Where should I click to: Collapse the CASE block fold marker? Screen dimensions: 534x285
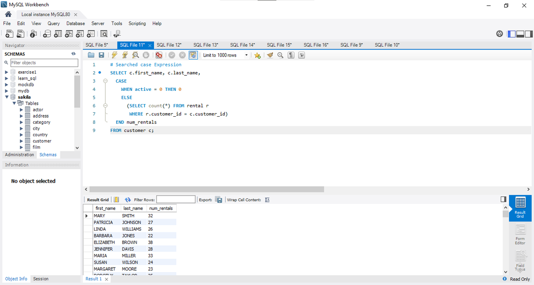coord(105,81)
